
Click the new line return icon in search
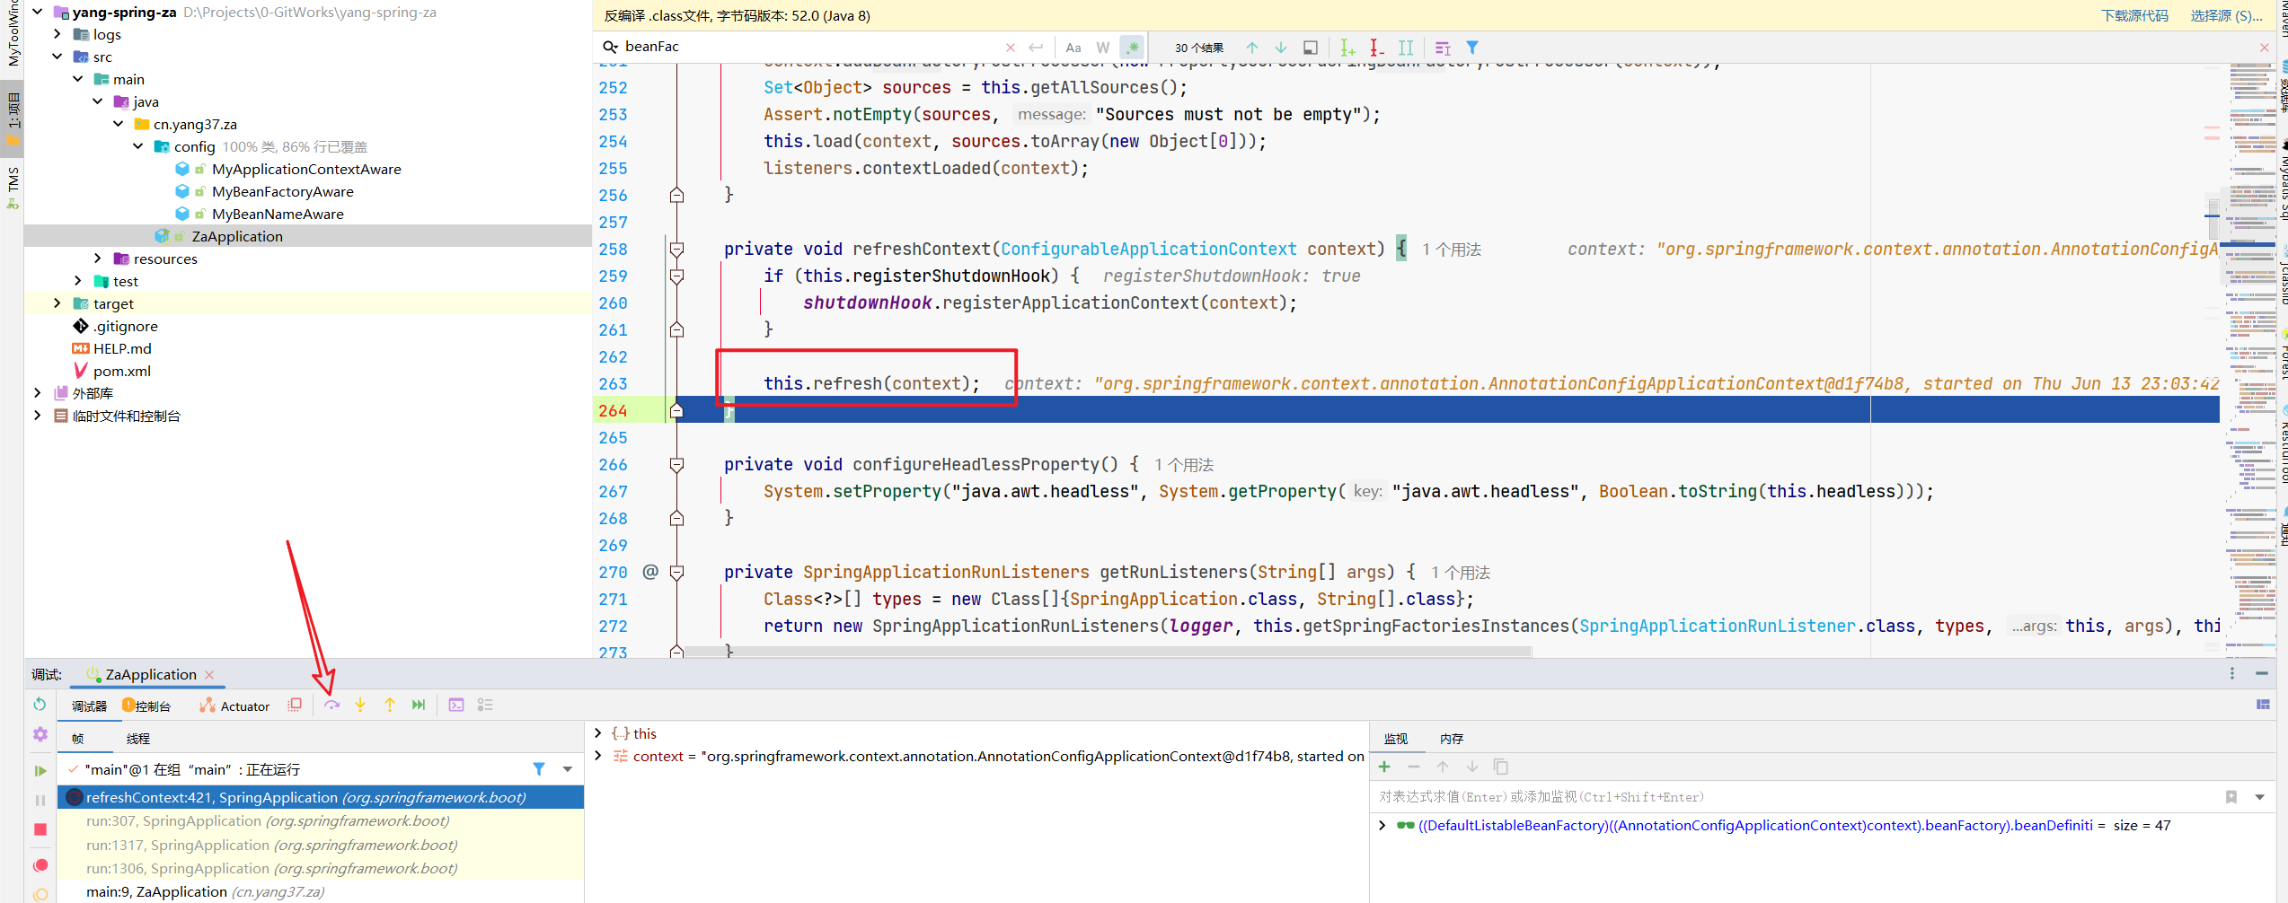1036,48
